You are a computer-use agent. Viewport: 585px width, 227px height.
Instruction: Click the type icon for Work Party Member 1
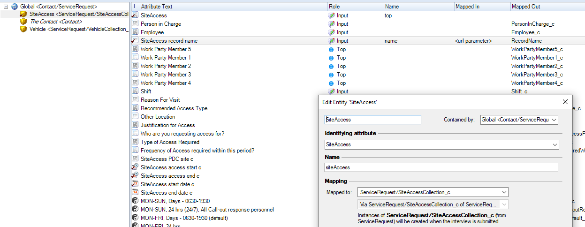[135, 58]
